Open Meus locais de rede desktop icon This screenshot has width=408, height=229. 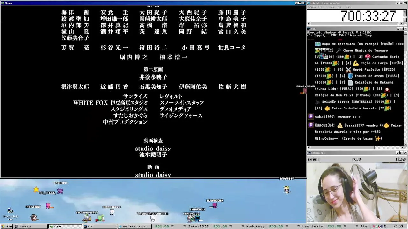[x=10, y=214]
